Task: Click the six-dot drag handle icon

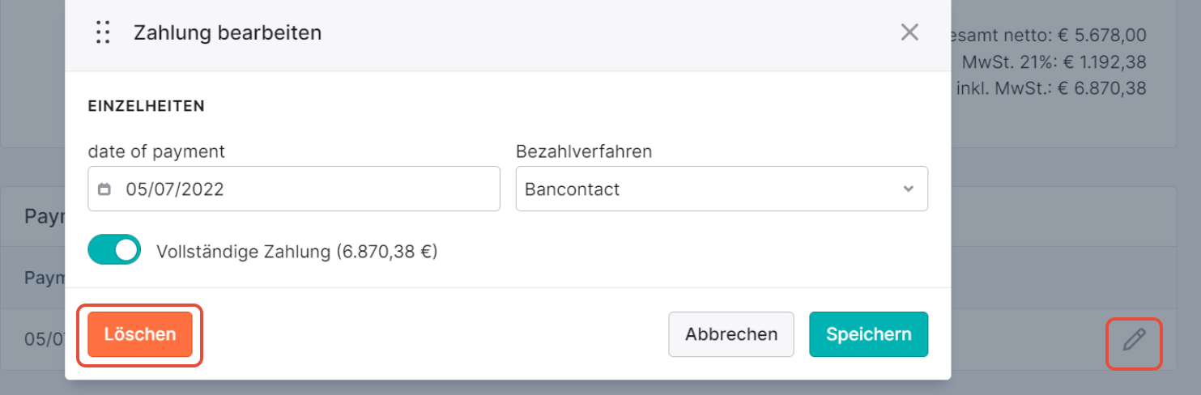Action: pos(102,32)
